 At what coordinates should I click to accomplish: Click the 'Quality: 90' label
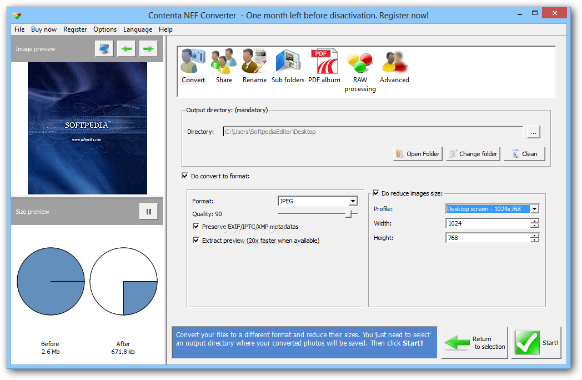coord(207,214)
